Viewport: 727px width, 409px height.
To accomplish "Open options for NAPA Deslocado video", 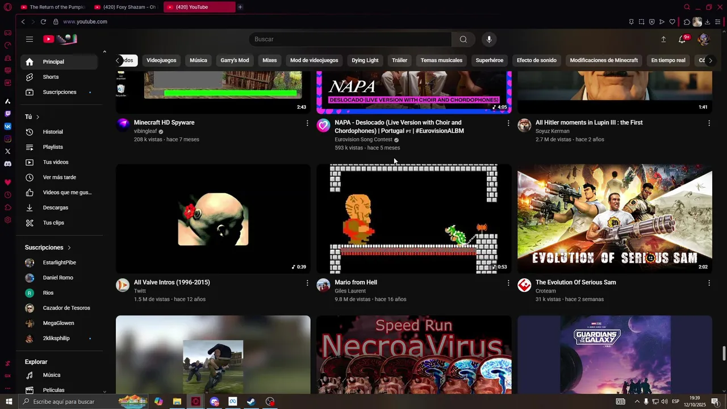I will point(508,123).
